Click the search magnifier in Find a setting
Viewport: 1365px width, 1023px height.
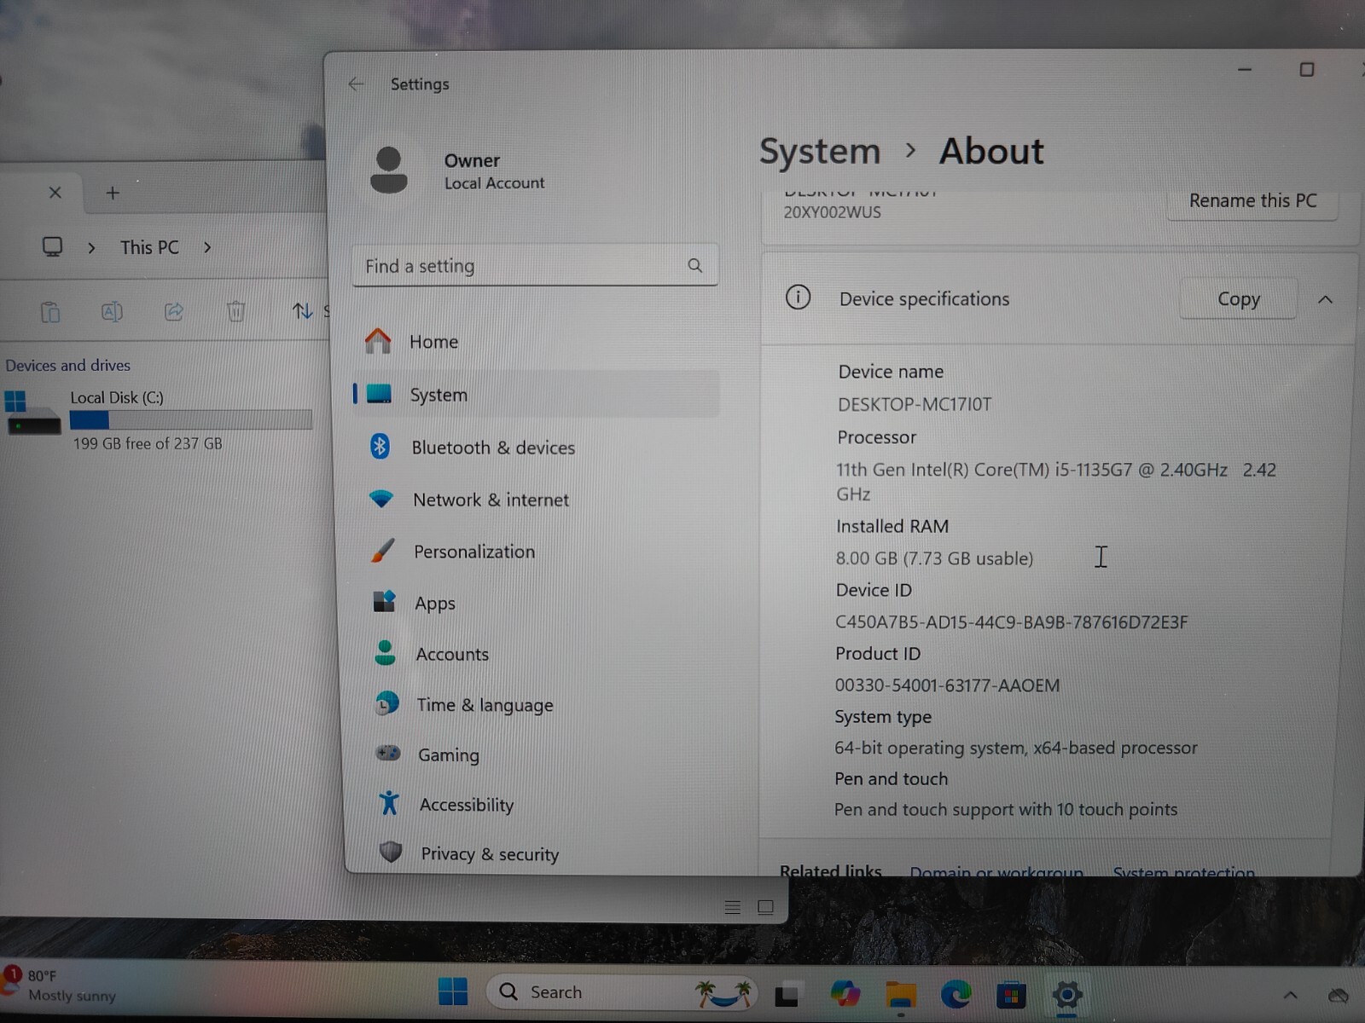pyautogui.click(x=695, y=266)
